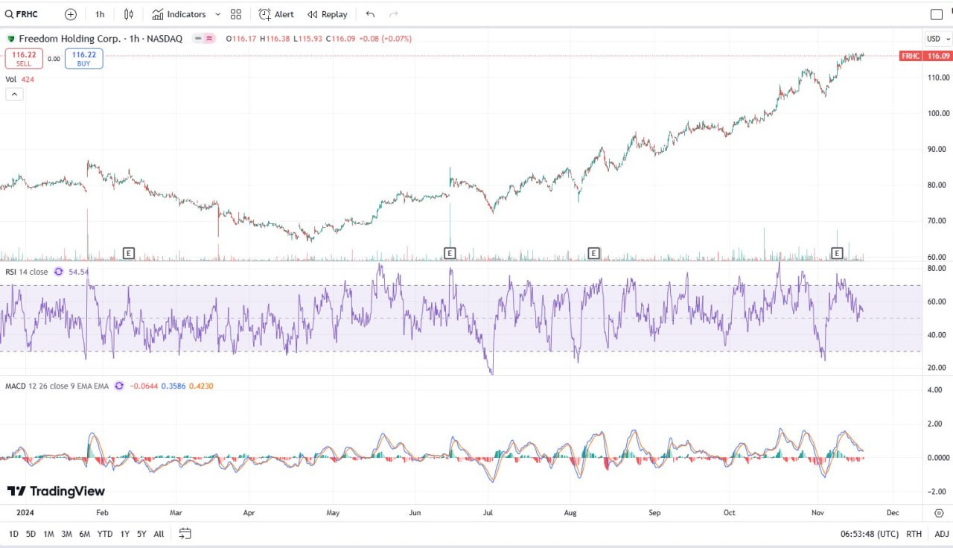Create a new Alert
Image resolution: width=953 pixels, height=548 pixels.
point(276,14)
